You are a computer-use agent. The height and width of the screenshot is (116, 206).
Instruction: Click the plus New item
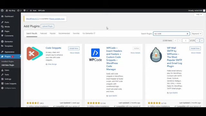pos(33,11)
